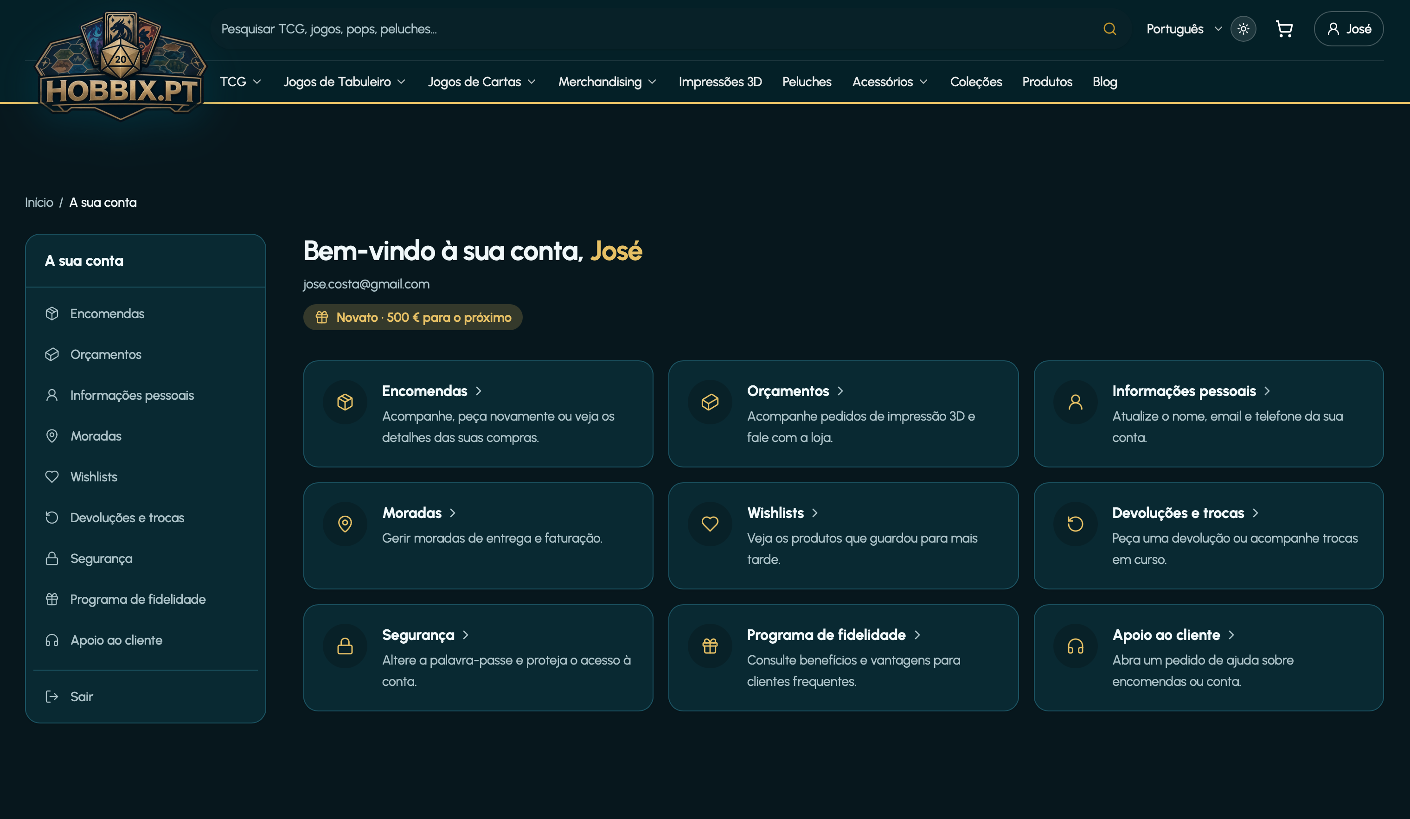The width and height of the screenshot is (1410, 819).
Task: Expand the Jogos de Tabuleiro menu
Action: pos(344,82)
